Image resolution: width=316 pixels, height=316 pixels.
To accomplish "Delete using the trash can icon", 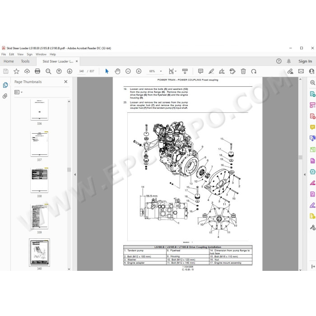I will click(x=243, y=71).
